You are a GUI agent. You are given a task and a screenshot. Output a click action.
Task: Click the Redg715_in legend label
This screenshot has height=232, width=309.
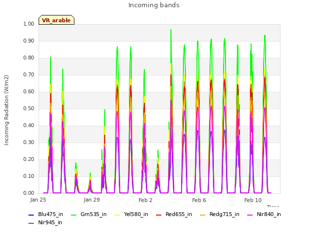tap(225, 214)
